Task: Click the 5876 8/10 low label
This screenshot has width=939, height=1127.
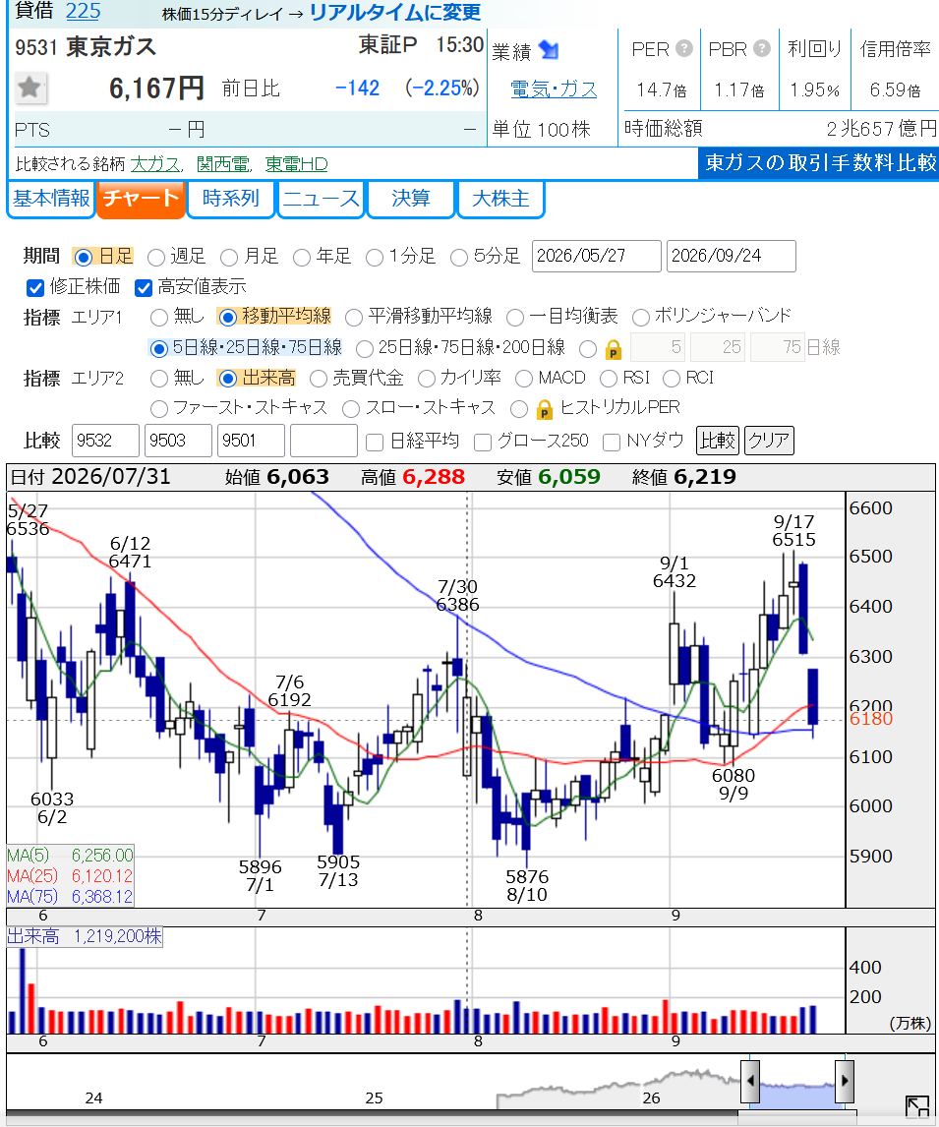Action: [x=527, y=885]
